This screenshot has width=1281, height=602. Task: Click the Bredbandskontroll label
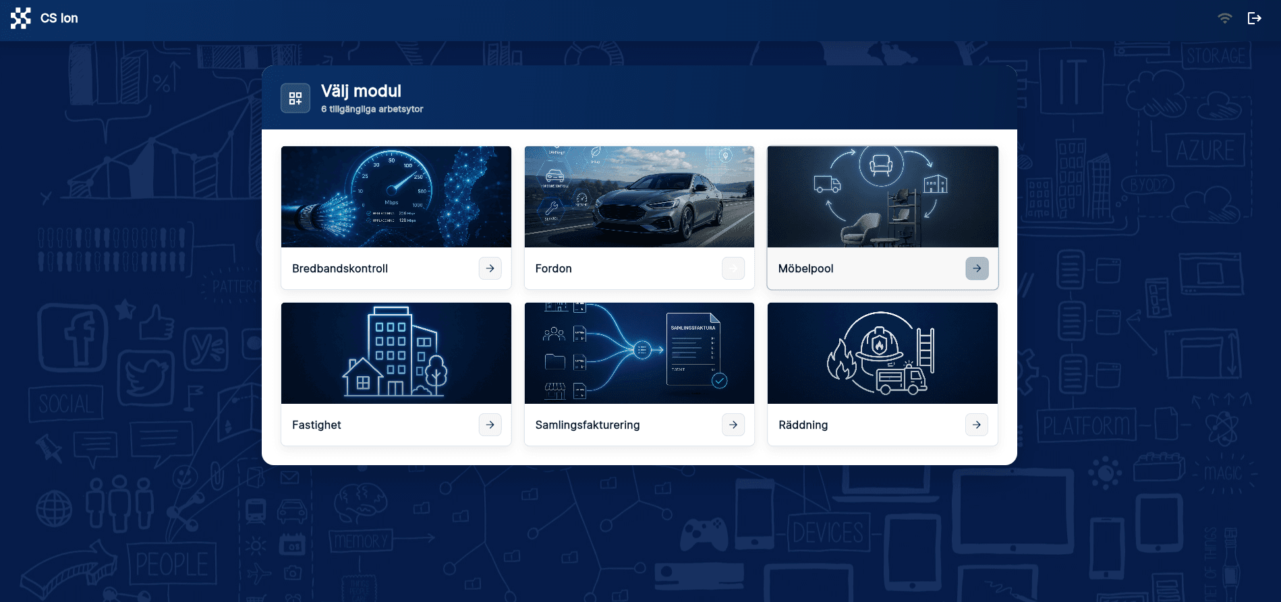(340, 268)
